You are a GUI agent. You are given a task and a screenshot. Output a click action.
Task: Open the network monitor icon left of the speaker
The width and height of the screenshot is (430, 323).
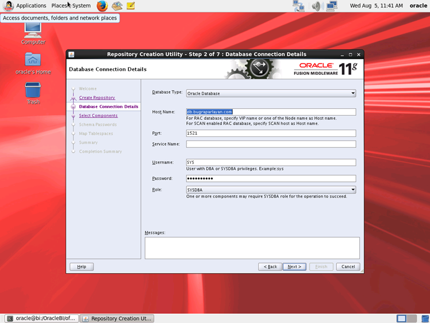298,6
